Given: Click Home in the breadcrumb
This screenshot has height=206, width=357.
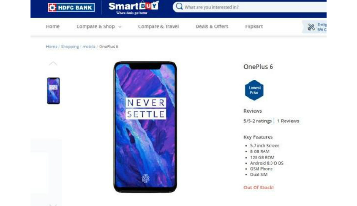Looking at the screenshot, I should click(x=52, y=46).
